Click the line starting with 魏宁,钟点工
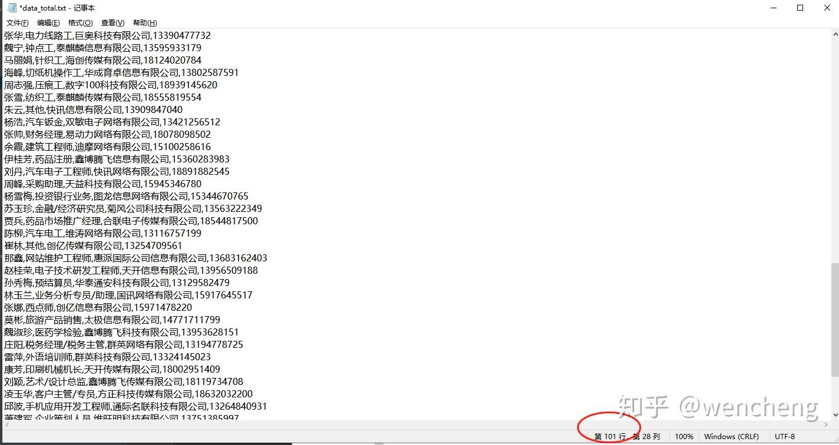Viewport: 839px width, 445px height. pyautogui.click(x=102, y=48)
